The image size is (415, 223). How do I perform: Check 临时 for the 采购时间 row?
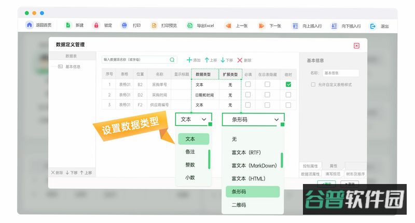click(x=288, y=95)
